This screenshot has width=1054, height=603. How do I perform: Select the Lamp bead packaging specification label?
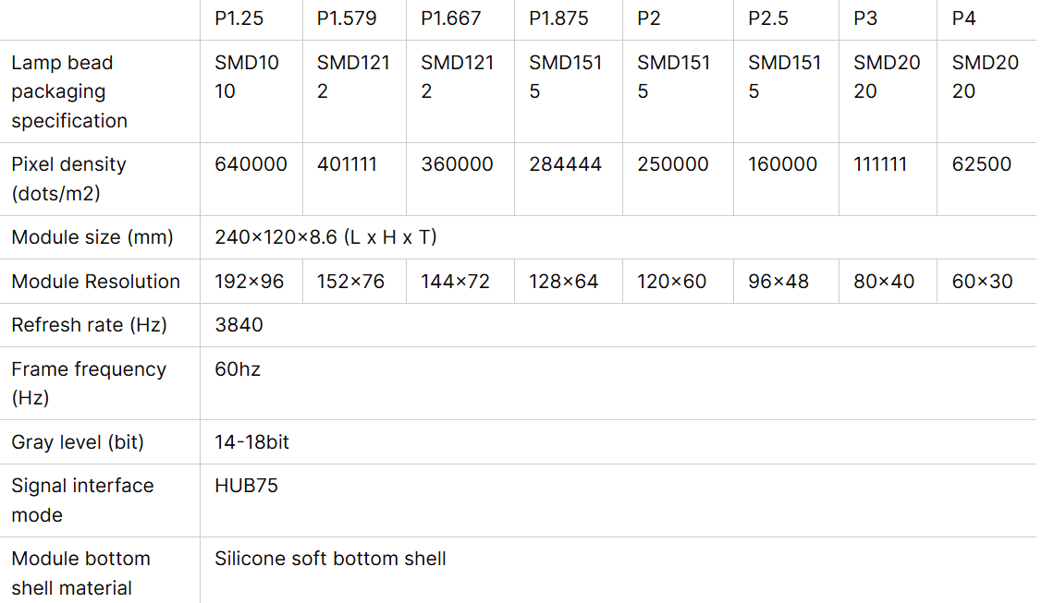(69, 91)
